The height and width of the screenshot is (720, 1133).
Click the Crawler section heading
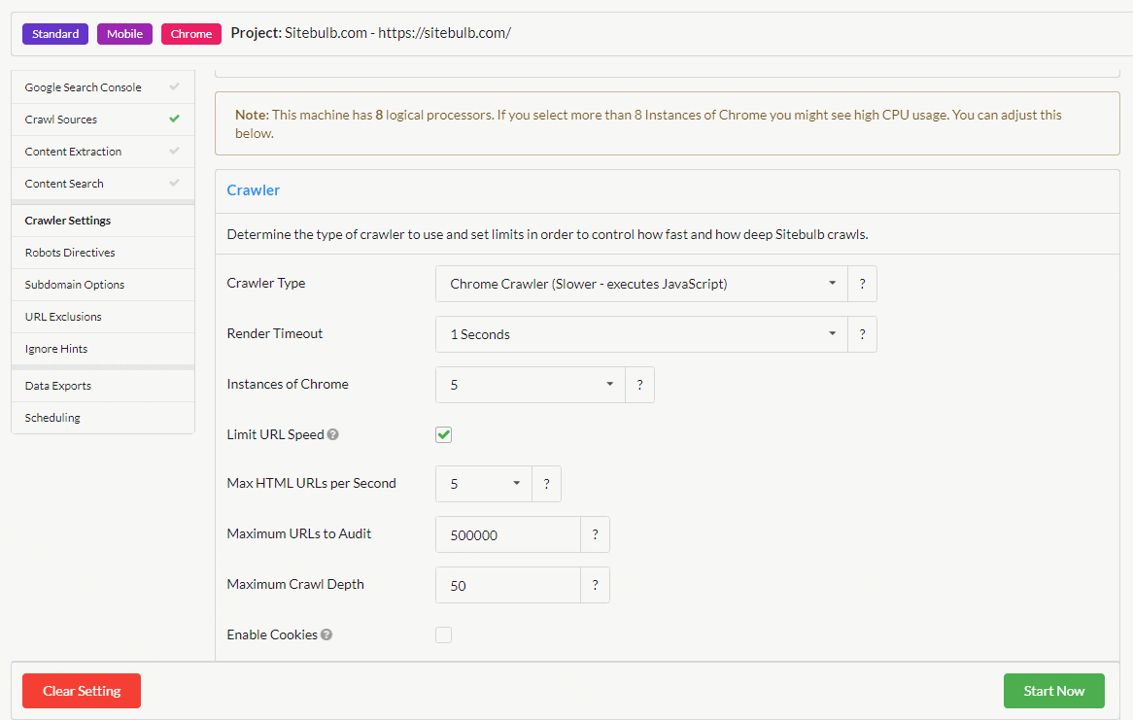tap(253, 190)
